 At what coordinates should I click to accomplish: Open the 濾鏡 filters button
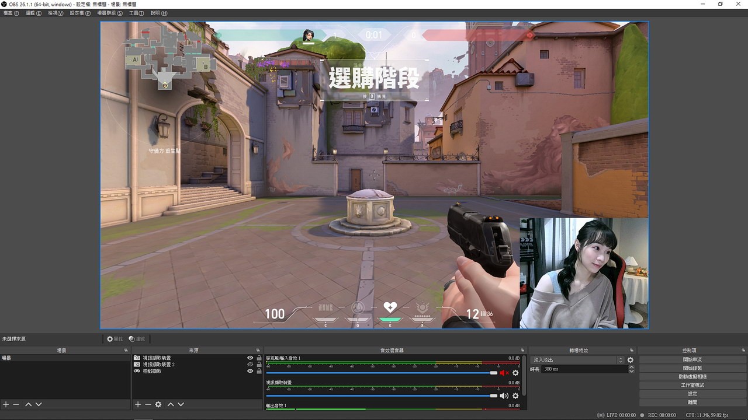tap(137, 339)
